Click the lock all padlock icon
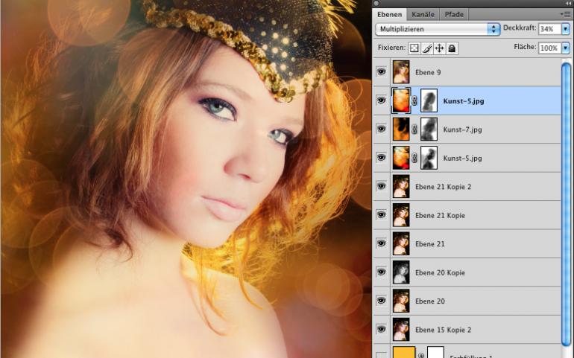 pos(452,48)
